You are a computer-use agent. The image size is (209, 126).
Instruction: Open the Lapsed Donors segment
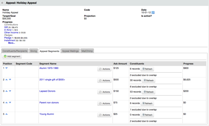[47, 91]
